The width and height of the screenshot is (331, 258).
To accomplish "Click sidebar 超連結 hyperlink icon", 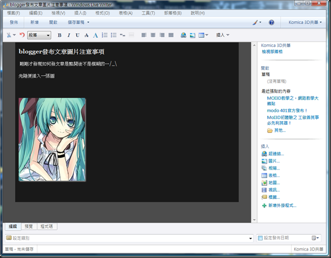I will pos(264,154).
